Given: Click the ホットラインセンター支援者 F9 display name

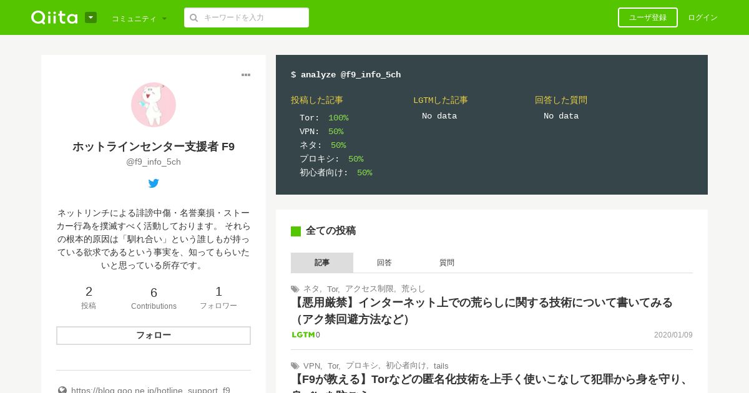Looking at the screenshot, I should point(154,147).
